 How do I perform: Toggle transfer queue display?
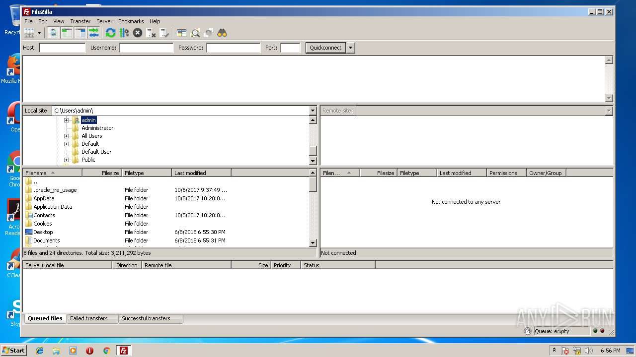tap(93, 33)
